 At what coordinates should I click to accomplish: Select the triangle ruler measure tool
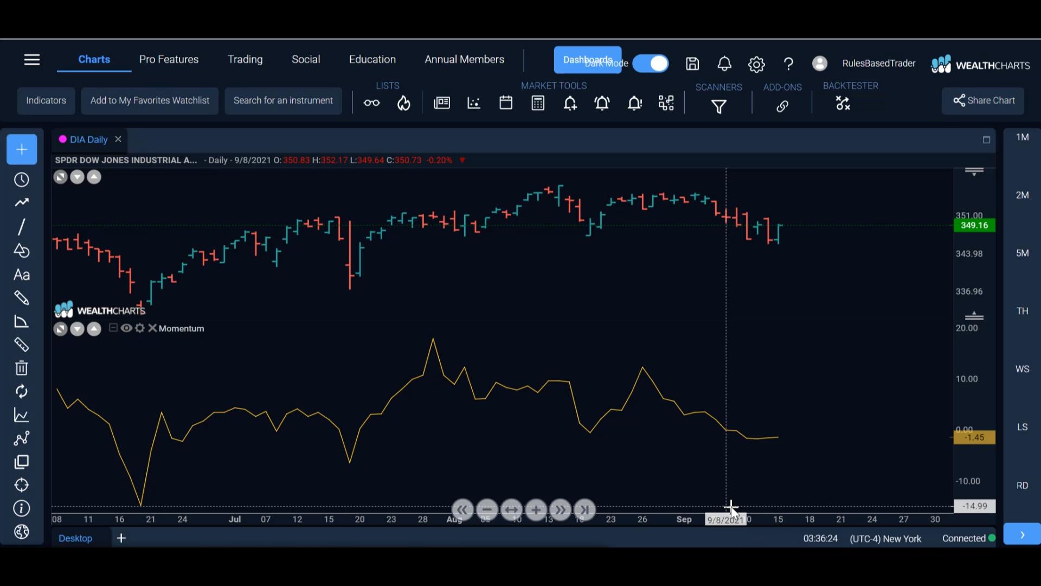point(22,322)
